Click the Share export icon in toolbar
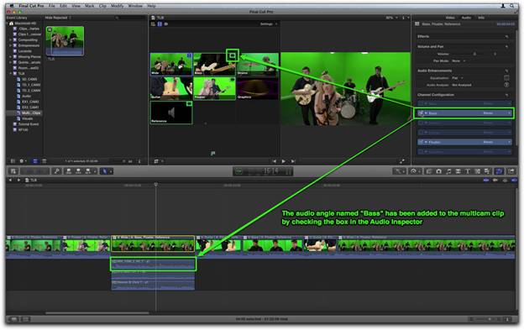Screen dimensions: 524x330 (x=511, y=171)
